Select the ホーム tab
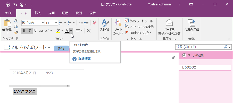Viewport: 233px width, 103px height. [x=23, y=13]
